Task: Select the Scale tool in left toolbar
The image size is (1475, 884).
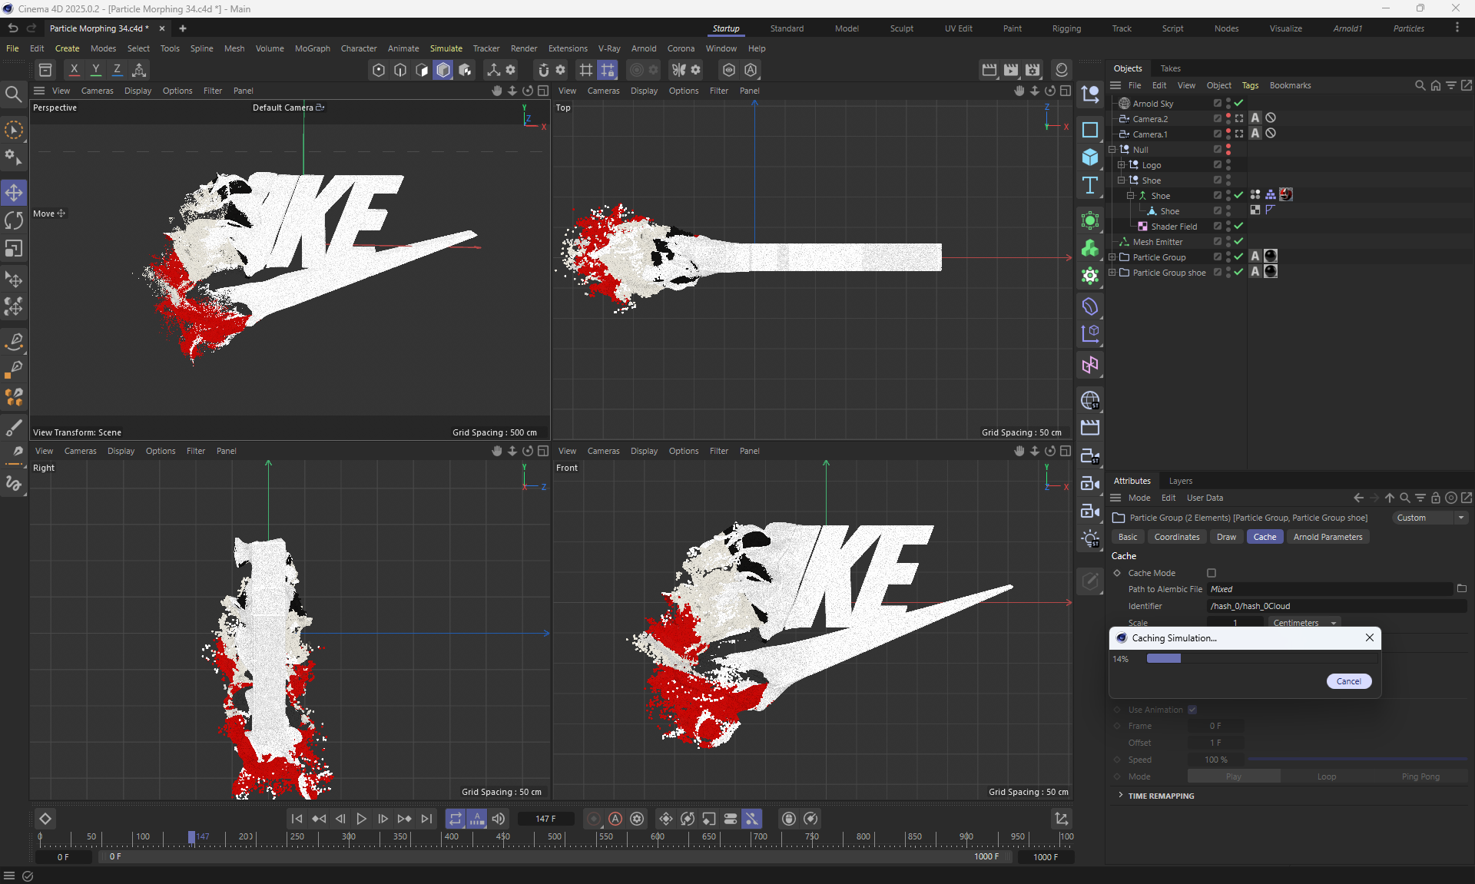Action: tap(14, 249)
